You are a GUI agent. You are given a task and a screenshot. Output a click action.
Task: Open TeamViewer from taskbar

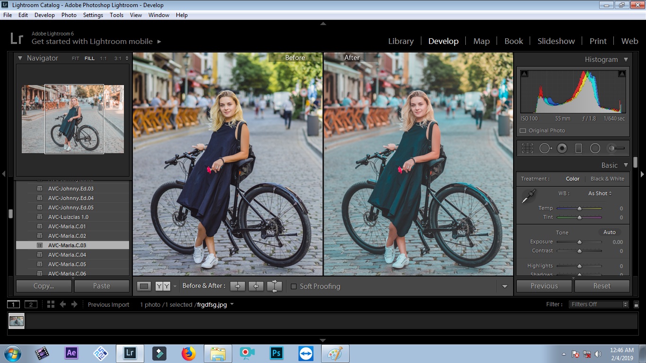[x=306, y=353]
